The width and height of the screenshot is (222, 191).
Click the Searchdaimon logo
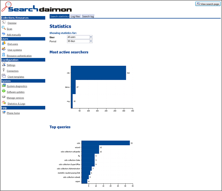[36, 7]
